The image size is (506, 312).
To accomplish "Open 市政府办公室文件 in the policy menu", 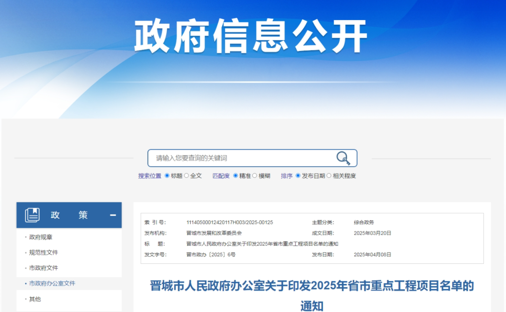I will (x=52, y=283).
